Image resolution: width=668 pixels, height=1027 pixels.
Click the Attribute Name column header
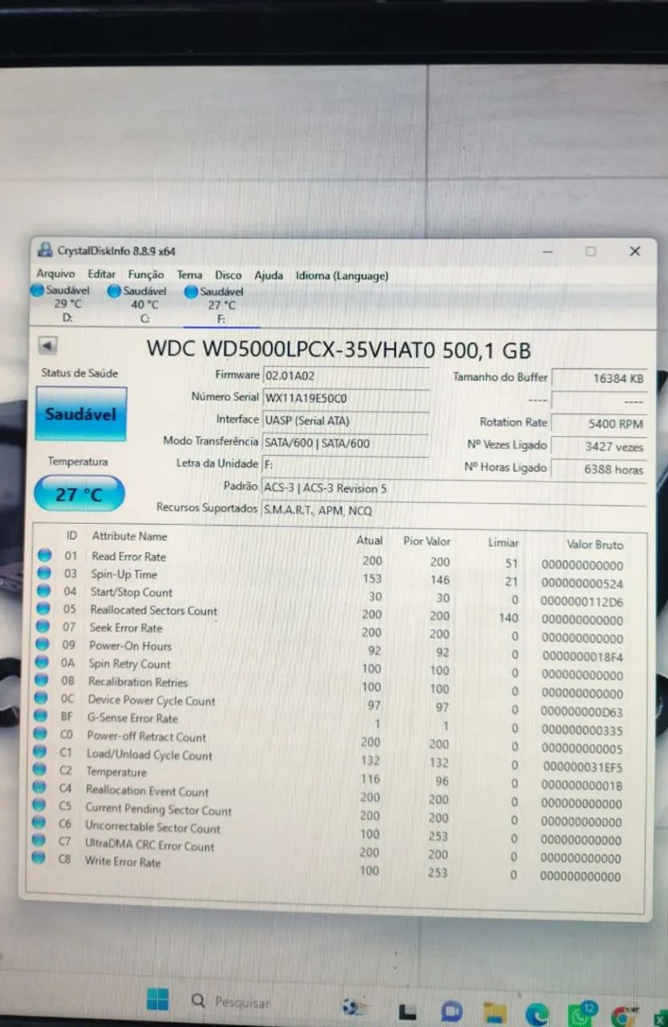pos(129,536)
